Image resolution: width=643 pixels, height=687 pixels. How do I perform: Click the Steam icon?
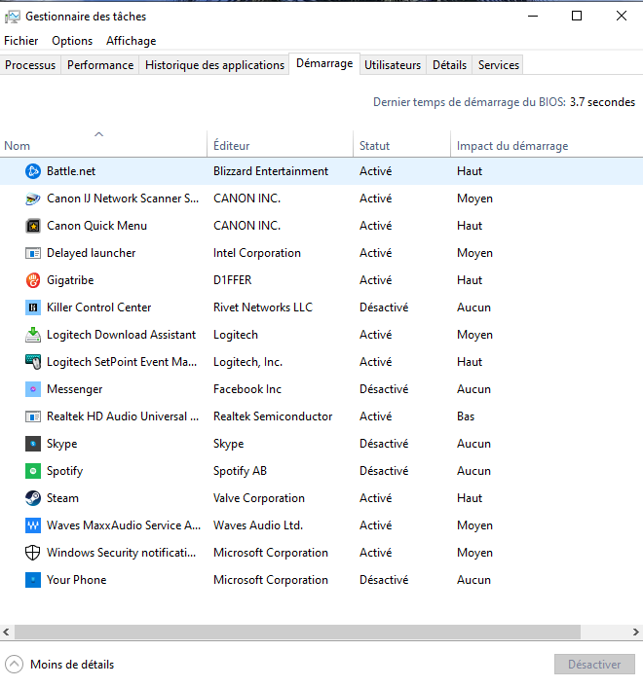click(x=33, y=498)
